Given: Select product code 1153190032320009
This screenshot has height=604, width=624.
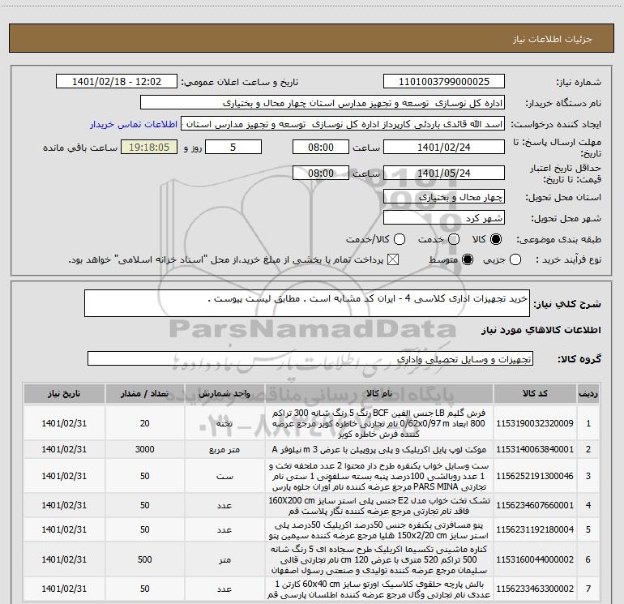Looking at the screenshot, I should tap(535, 423).
